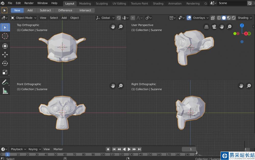Switch to LookDev viewport shading

click(x=229, y=18)
